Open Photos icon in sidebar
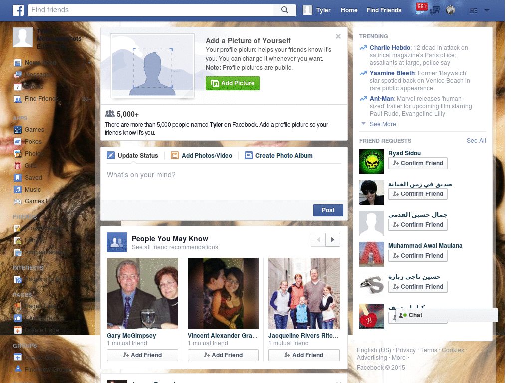The image size is (511, 383). pos(18,154)
